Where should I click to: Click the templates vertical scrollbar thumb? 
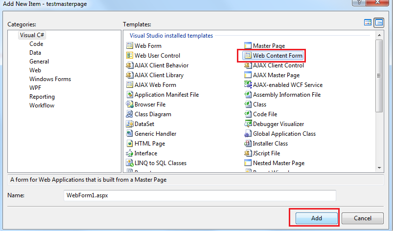379,76
